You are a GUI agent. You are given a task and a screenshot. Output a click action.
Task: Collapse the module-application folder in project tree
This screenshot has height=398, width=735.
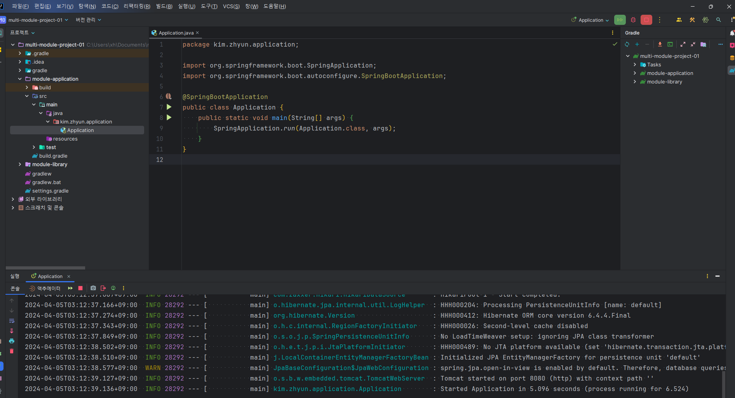coord(20,79)
